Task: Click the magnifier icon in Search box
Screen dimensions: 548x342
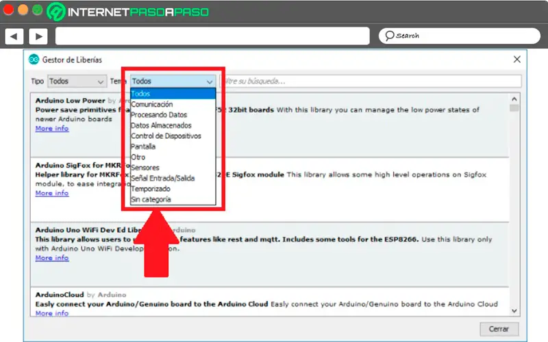Action: click(x=389, y=36)
